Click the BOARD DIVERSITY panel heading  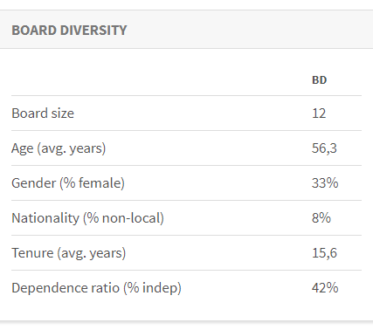pos(69,31)
